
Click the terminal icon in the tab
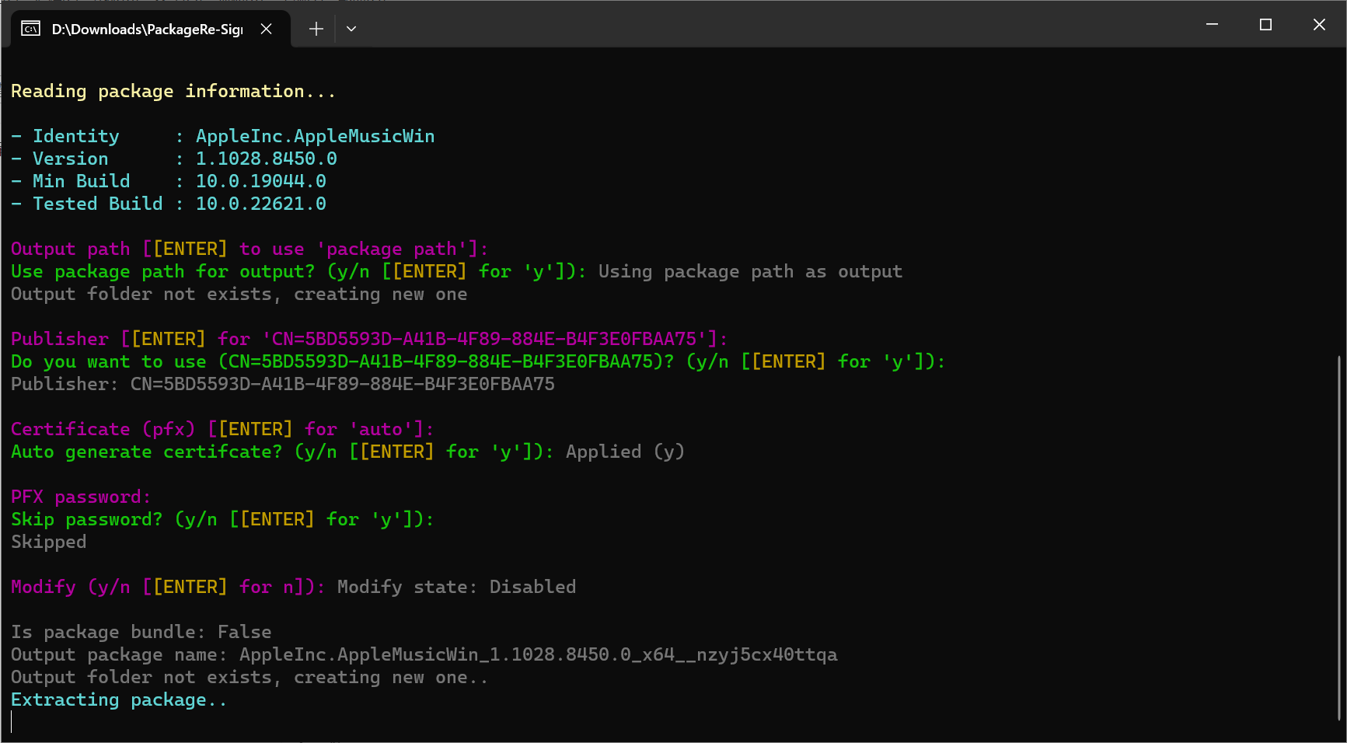[30, 29]
